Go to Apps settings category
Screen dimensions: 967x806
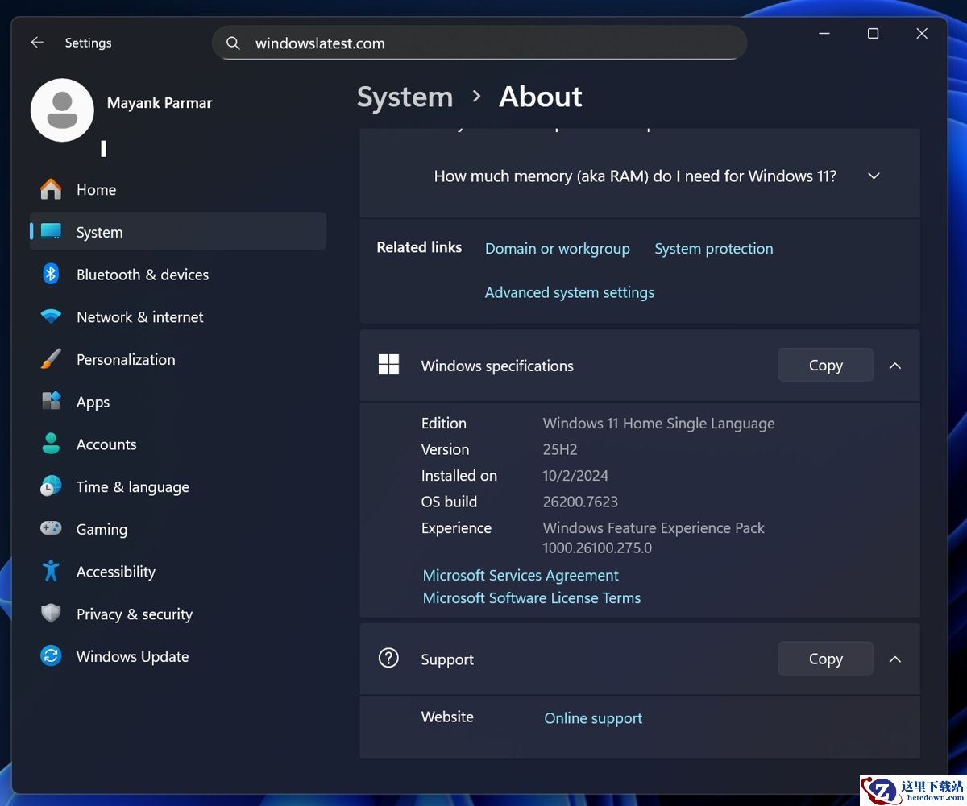pyautogui.click(x=93, y=403)
